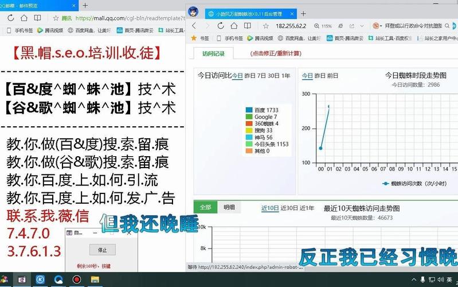Screen dimensions: 458x287
Task: Click Kugou K icon on taskbar
Action: [x=40, y=280]
